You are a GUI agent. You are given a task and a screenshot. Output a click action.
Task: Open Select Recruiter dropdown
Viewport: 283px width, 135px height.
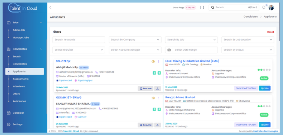(x=79, y=50)
